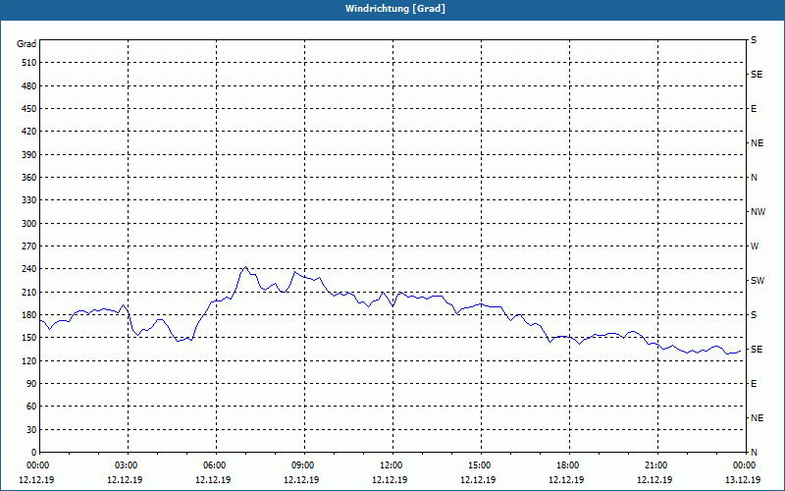This screenshot has width=785, height=491.
Task: Select the E compass label on the 90 gridline
Action: pyautogui.click(x=754, y=384)
